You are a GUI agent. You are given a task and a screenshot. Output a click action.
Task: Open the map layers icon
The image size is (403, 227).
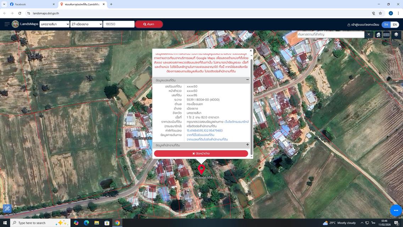(x=396, y=34)
